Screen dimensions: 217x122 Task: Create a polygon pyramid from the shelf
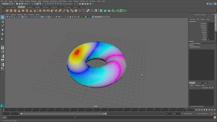[31, 11]
